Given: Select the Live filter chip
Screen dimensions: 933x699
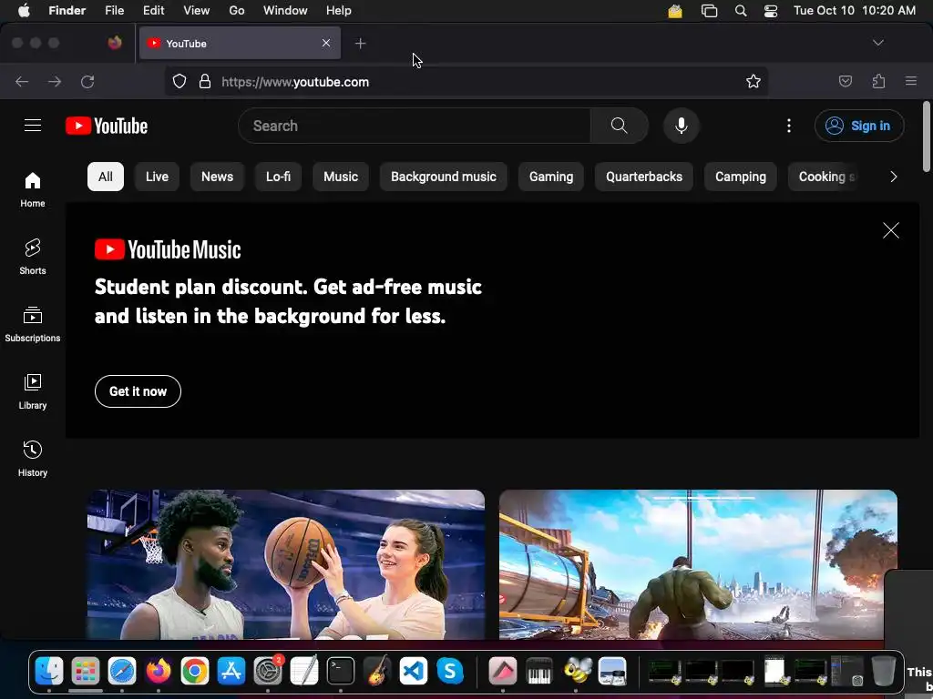Looking at the screenshot, I should pos(157,177).
